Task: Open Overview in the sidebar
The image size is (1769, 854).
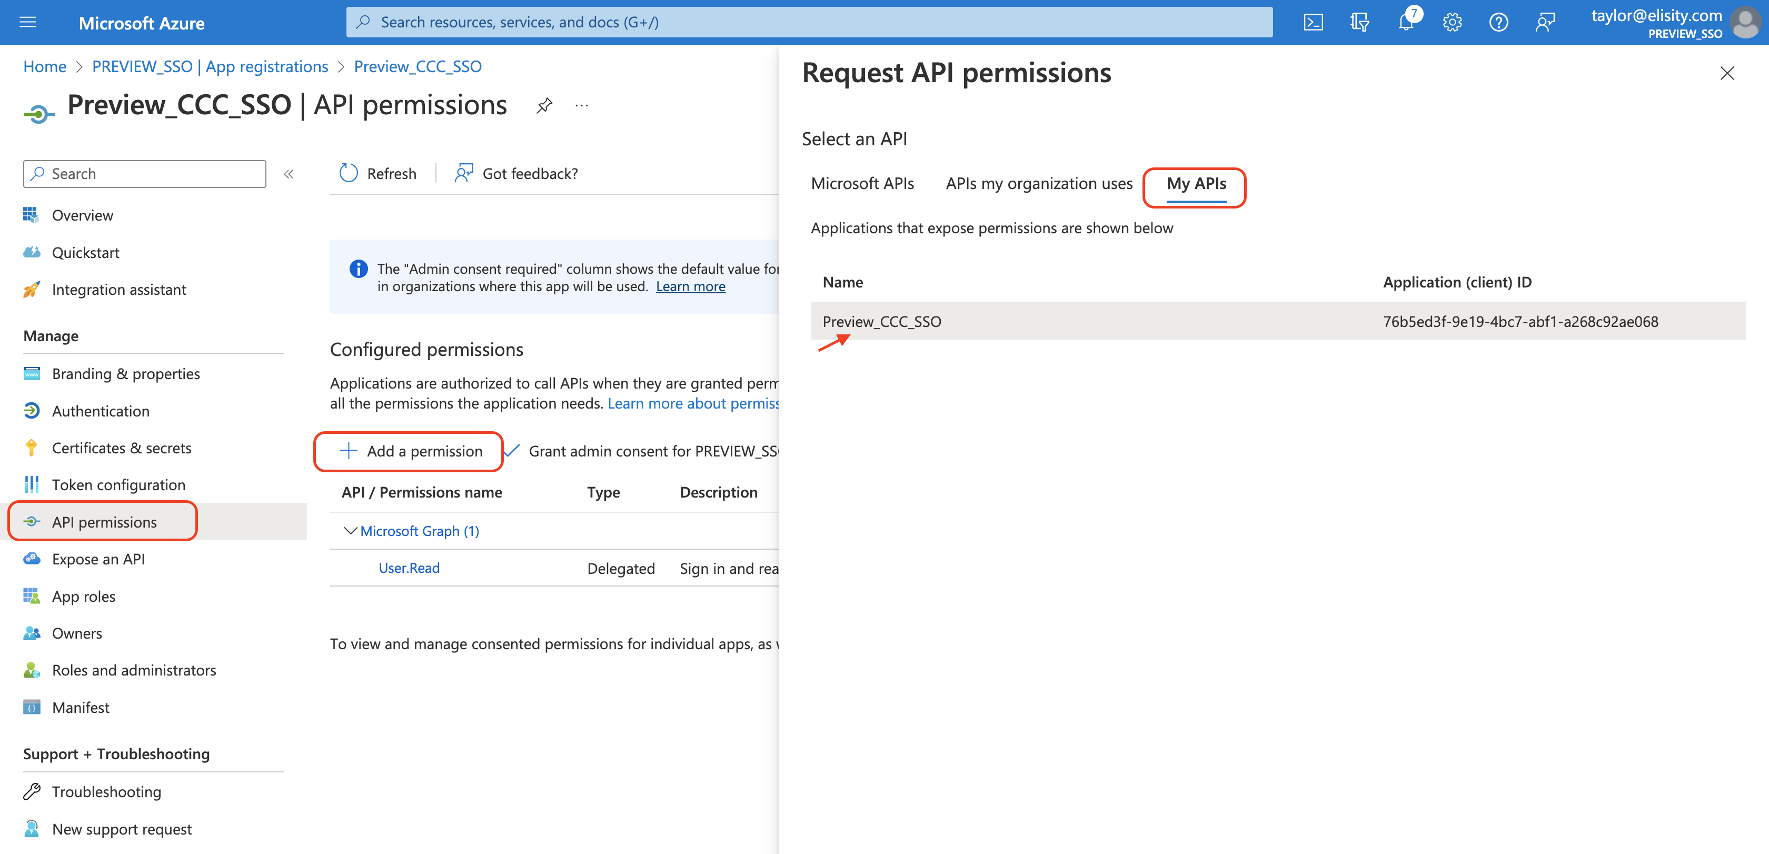Action: coord(83,215)
